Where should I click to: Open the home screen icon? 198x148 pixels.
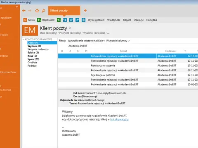click(37, 11)
